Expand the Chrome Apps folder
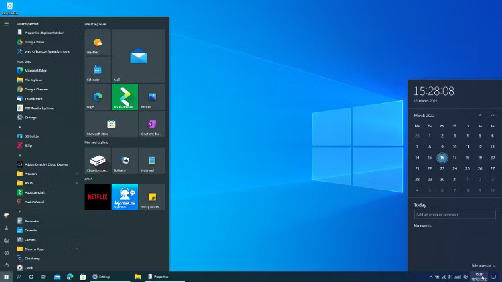 coord(47,249)
